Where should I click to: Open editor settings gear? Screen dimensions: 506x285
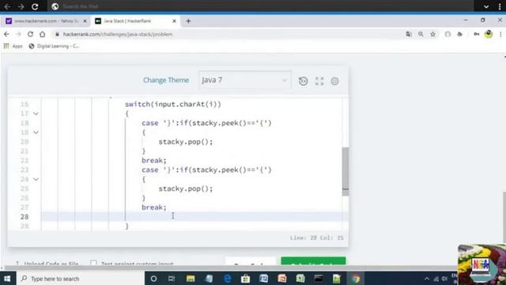(x=334, y=81)
